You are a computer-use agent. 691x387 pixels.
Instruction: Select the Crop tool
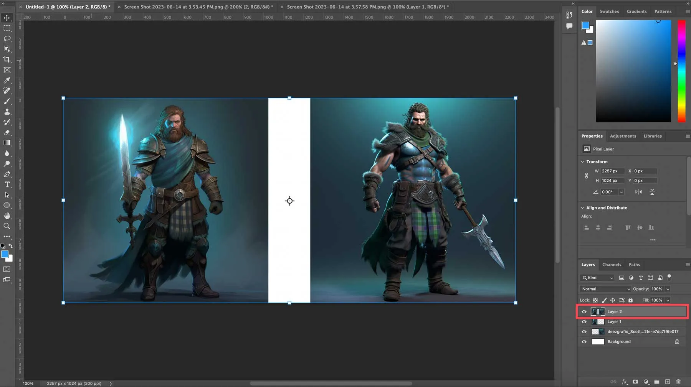[x=7, y=59]
